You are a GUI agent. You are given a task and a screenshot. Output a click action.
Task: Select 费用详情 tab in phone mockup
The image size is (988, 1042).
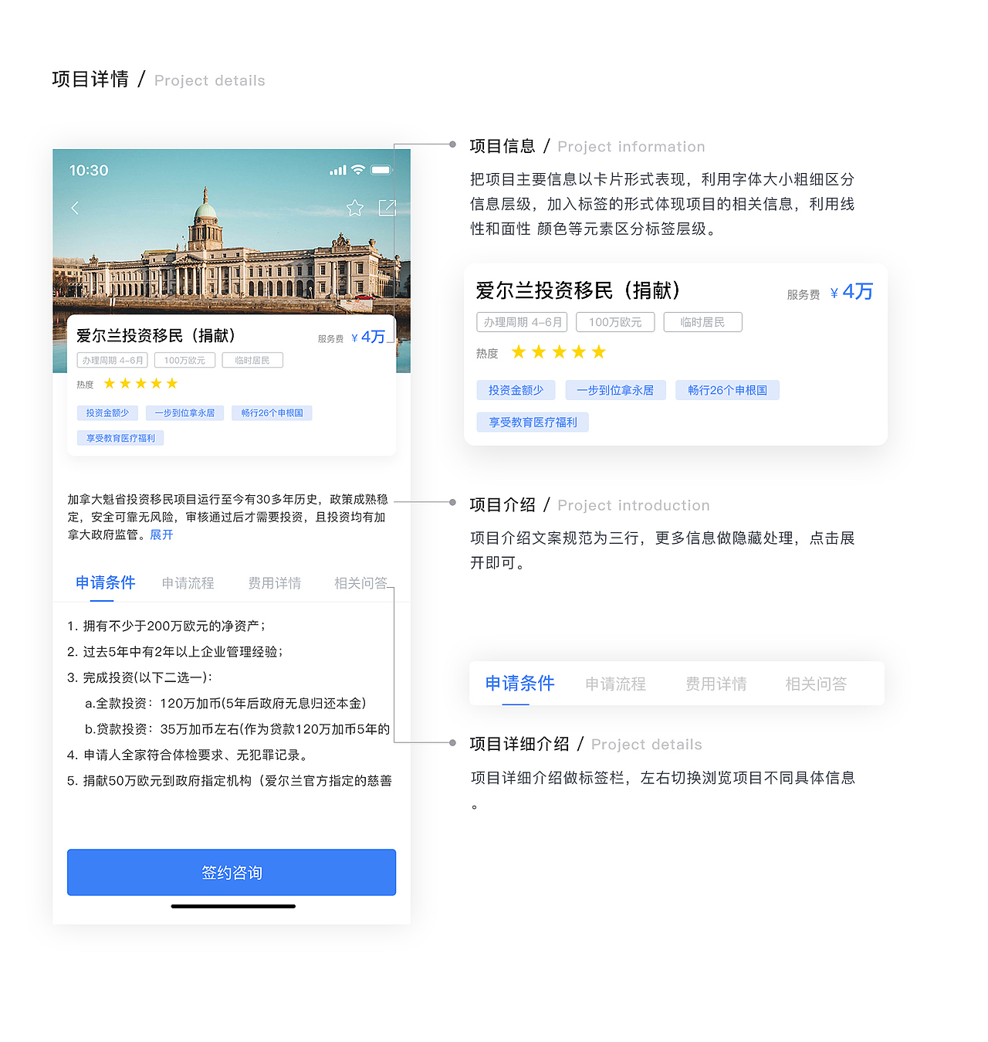click(x=274, y=583)
